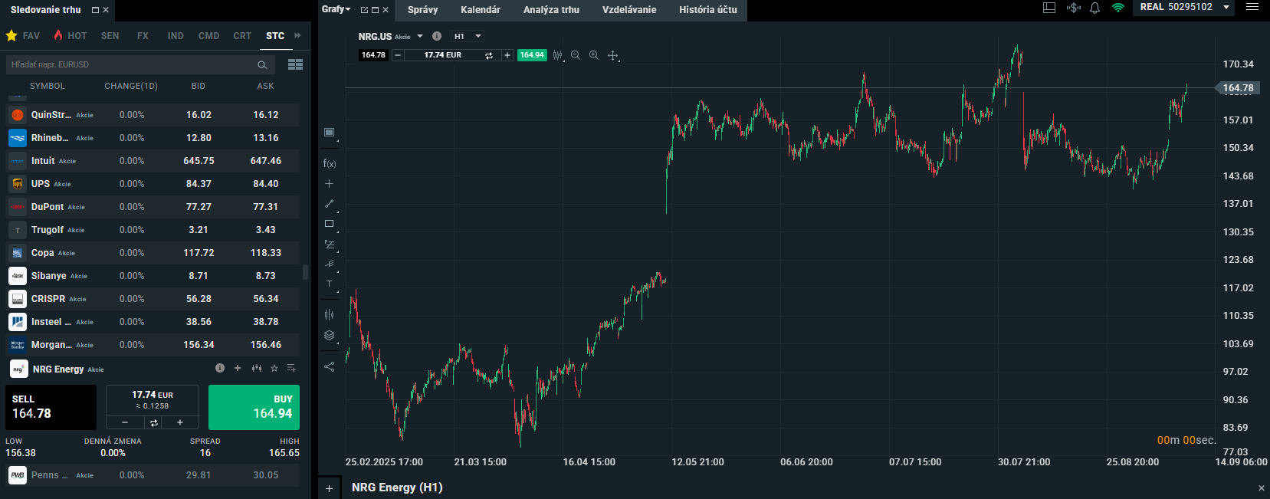Zoom out of the NRG chart

576,55
